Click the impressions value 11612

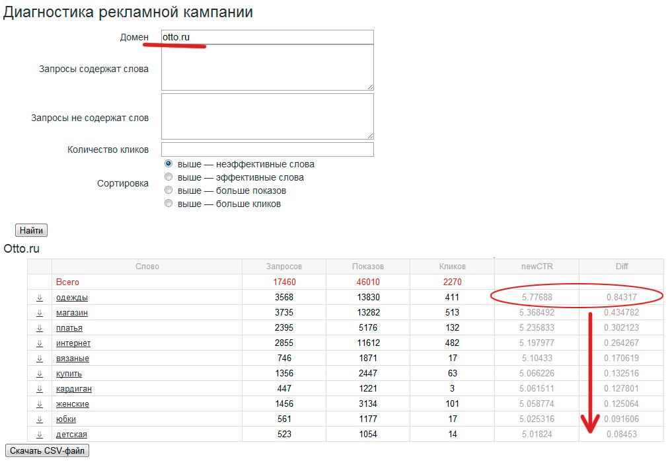pyautogui.click(x=368, y=343)
